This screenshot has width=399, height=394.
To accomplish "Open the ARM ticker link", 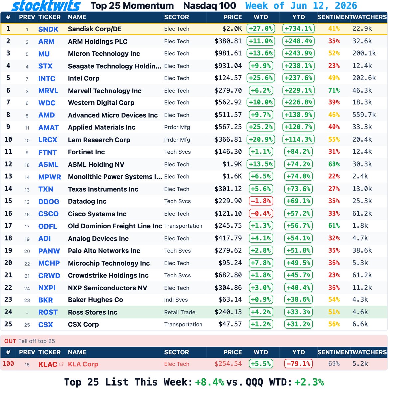I will pyautogui.click(x=46, y=42).
